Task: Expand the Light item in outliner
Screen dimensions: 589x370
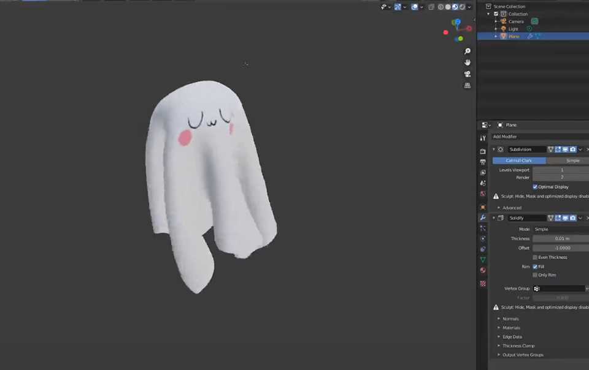Action: click(496, 29)
